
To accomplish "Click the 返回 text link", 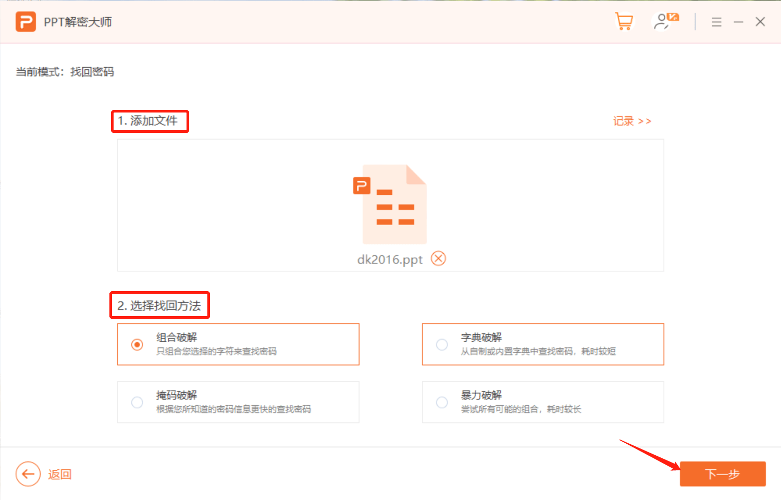I will [59, 474].
